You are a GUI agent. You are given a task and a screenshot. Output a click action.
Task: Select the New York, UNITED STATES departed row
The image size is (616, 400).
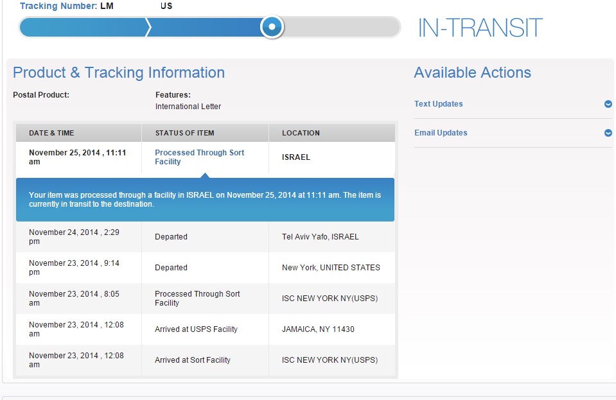coord(206,268)
